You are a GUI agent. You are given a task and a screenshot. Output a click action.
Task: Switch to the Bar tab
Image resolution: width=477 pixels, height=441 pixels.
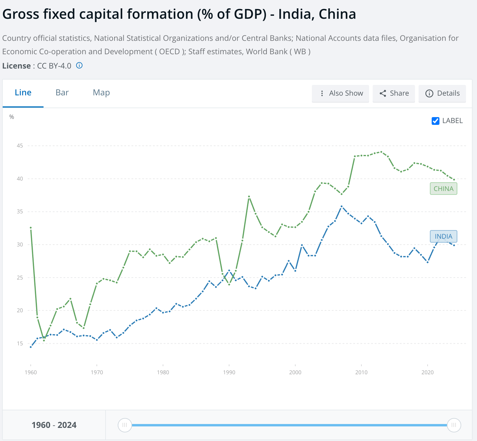[62, 93]
